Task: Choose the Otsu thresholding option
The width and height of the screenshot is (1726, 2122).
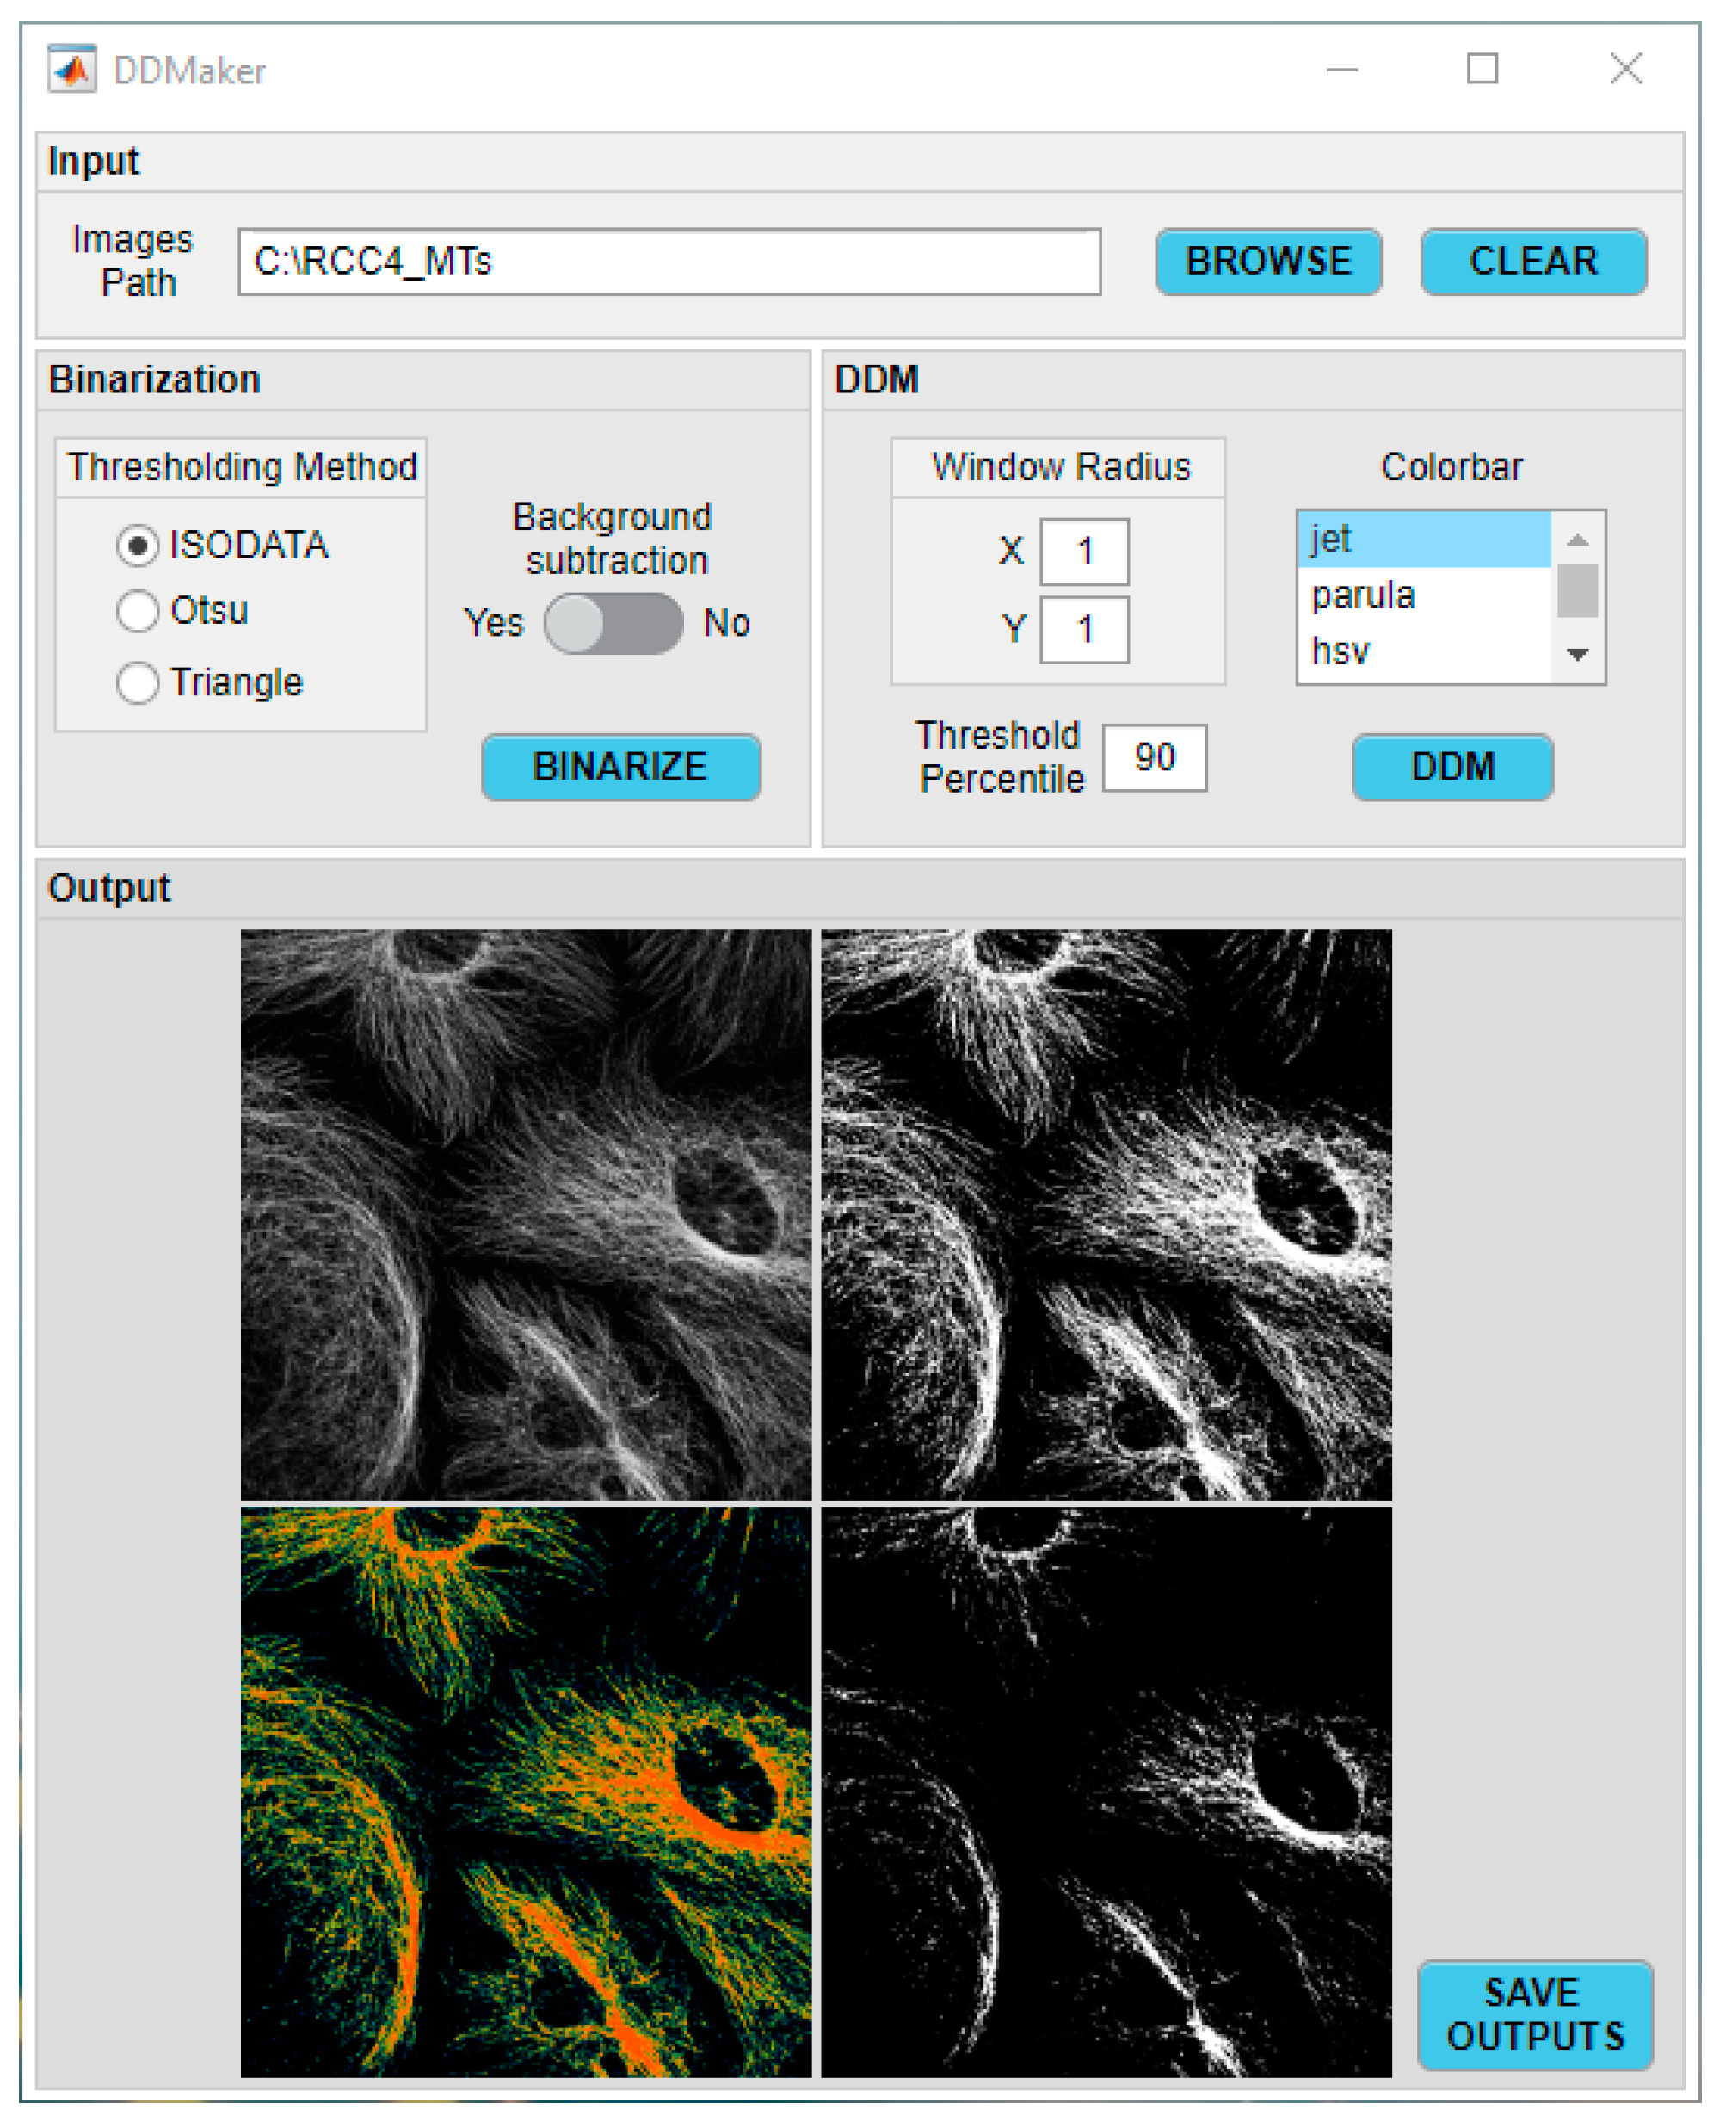Action: (137, 611)
